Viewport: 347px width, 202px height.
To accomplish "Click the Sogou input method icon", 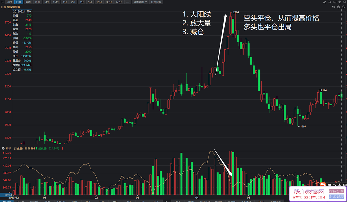I will tap(323, 184).
